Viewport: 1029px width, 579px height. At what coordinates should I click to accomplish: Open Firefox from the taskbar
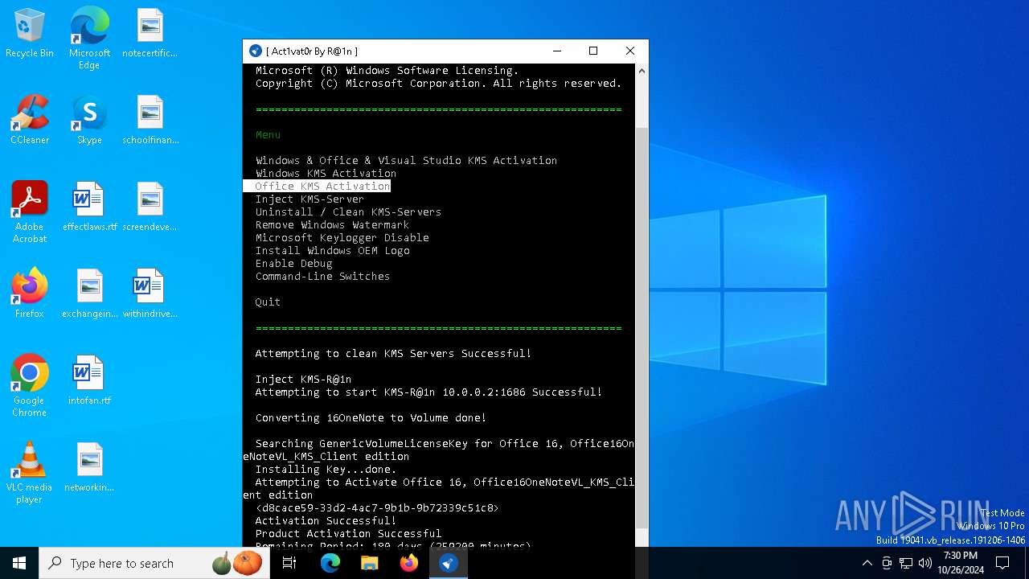409,563
